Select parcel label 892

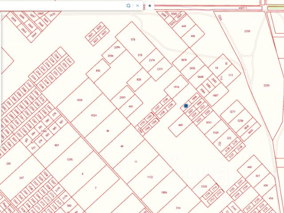coord(98,71)
